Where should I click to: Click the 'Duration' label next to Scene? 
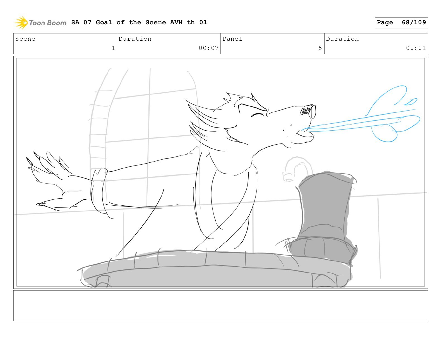coord(135,39)
